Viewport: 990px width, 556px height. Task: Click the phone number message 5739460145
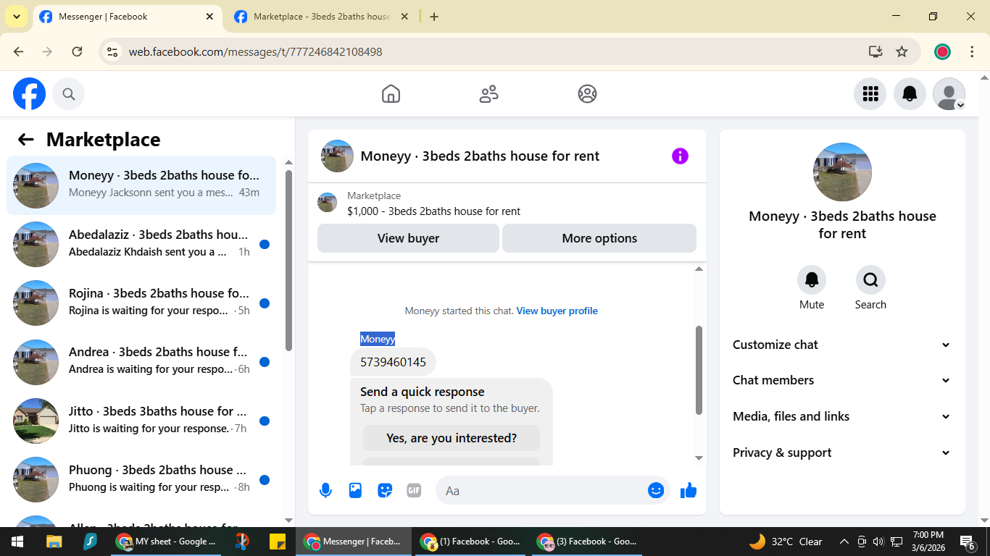point(393,362)
